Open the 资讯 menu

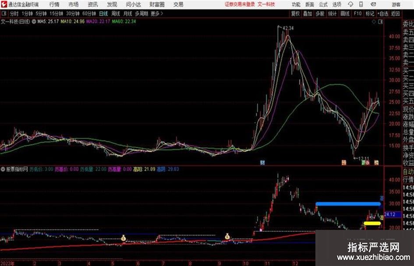[x=93, y=4]
